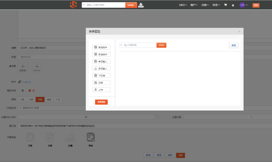Click the keyword search field inside dialog
The width and height of the screenshot is (272, 162).
(x=138, y=45)
